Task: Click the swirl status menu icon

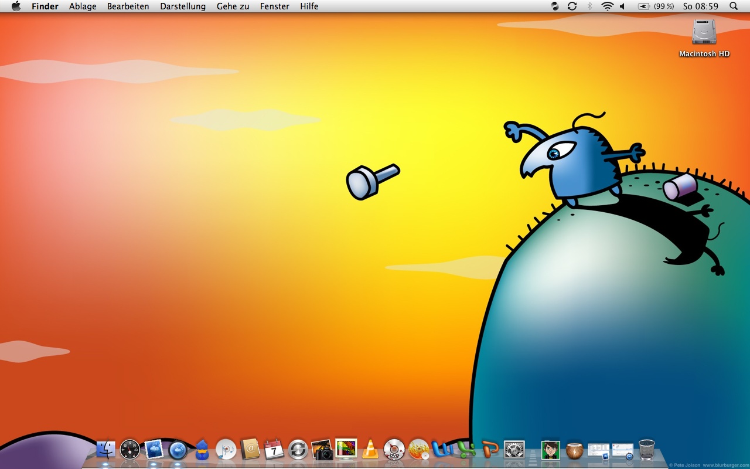Action: pyautogui.click(x=555, y=6)
